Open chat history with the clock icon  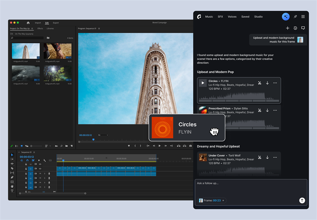[x=295, y=28]
